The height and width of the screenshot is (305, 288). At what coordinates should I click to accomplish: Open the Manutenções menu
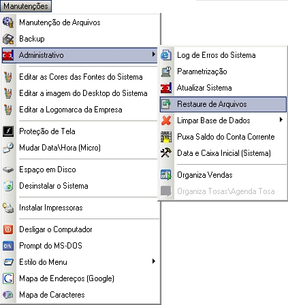[x=26, y=6]
